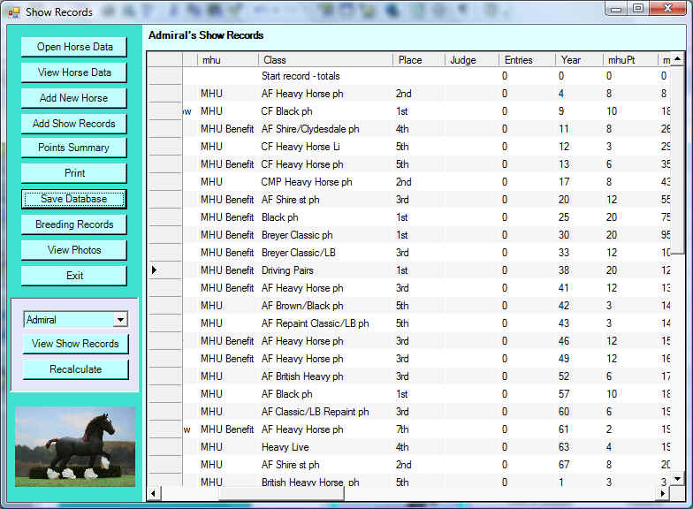Sort by the Class column header
Screen dimensions: 693x509
coord(325,60)
